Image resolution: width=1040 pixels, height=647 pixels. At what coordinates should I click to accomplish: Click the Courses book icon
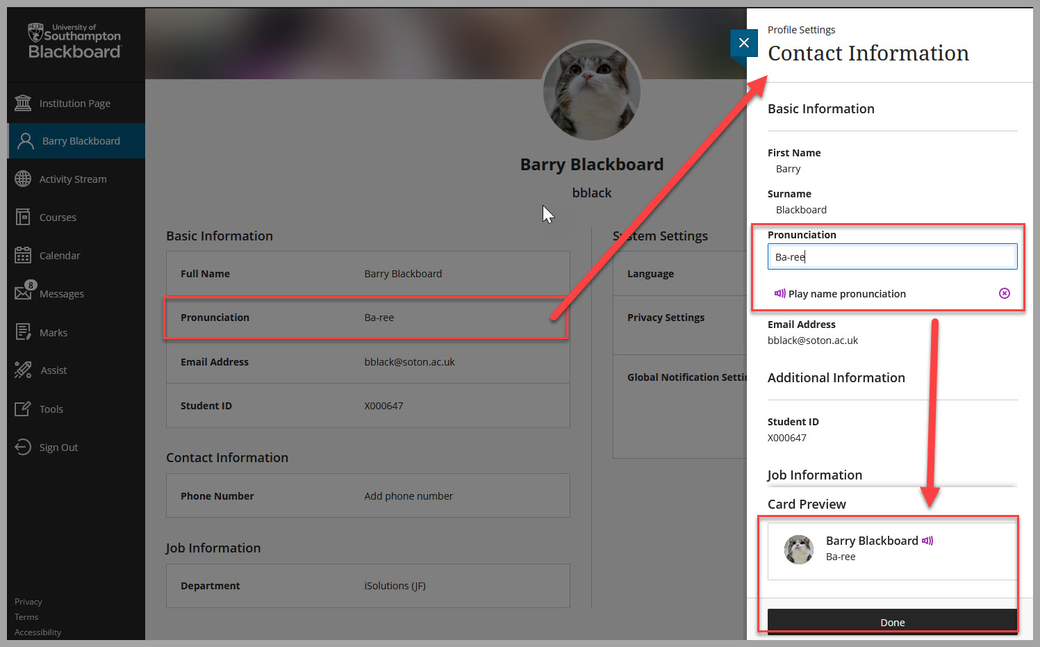pyautogui.click(x=23, y=217)
